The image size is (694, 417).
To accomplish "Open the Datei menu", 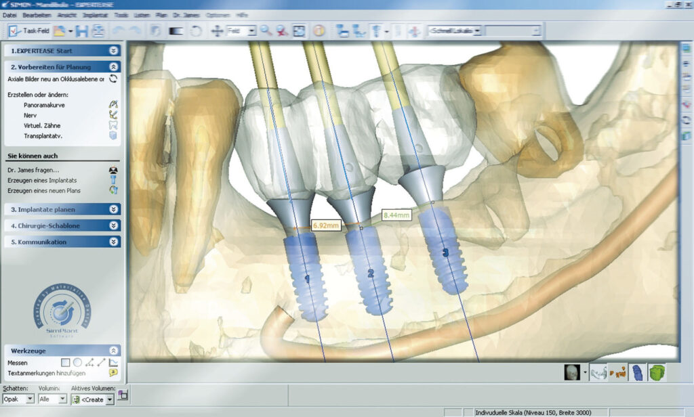I will [x=9, y=15].
